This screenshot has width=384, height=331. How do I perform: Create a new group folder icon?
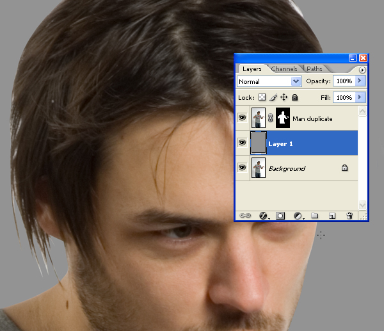point(315,216)
